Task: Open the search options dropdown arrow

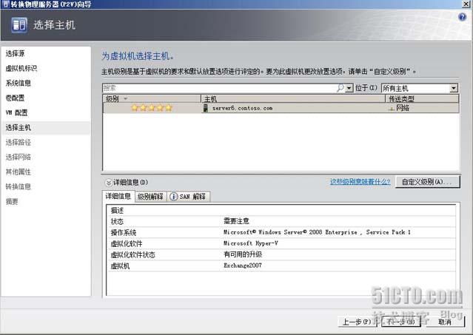Action: point(349,88)
